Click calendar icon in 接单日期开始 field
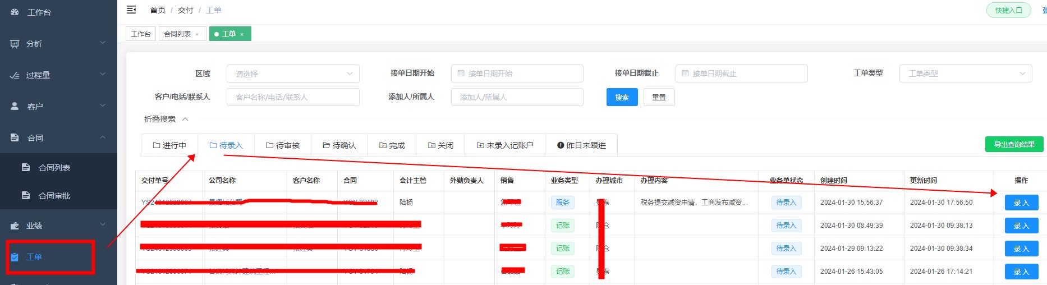 click(461, 73)
